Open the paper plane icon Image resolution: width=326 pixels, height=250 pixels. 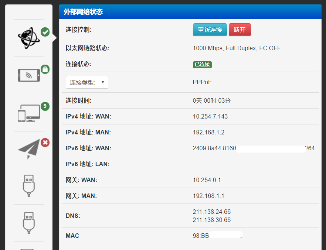[x=29, y=149]
